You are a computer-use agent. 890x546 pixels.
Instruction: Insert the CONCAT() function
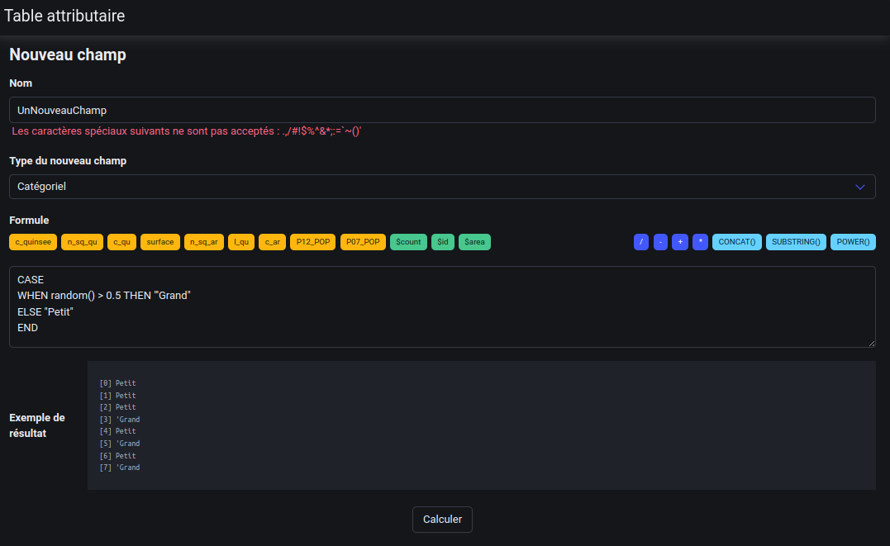736,242
